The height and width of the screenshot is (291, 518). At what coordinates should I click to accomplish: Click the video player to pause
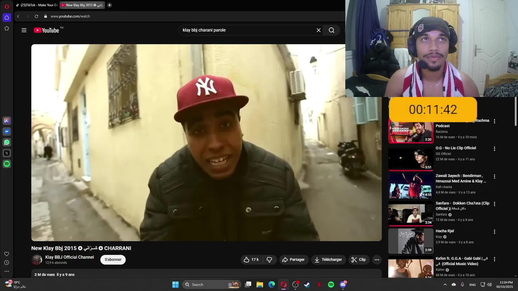(206, 143)
